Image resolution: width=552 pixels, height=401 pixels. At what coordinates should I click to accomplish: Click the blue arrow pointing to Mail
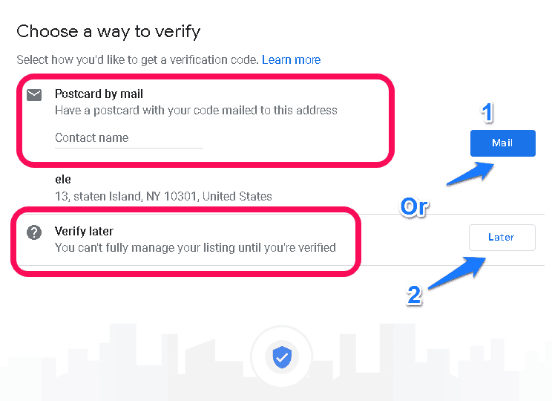click(471, 173)
